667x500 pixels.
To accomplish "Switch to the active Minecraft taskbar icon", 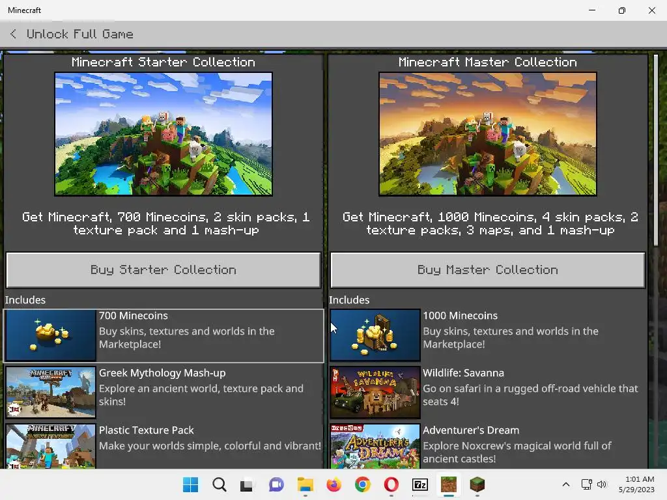I will tap(448, 484).
